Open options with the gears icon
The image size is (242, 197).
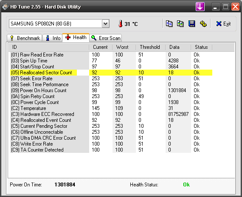[203, 24]
